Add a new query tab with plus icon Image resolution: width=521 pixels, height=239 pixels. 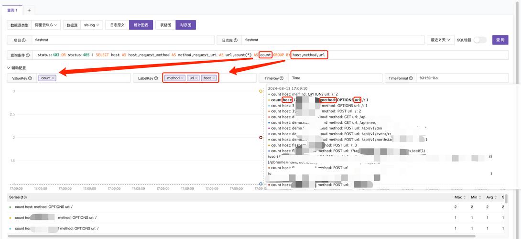29,10
